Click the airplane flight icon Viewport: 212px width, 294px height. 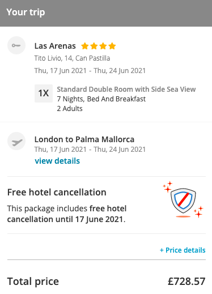pos(16,141)
